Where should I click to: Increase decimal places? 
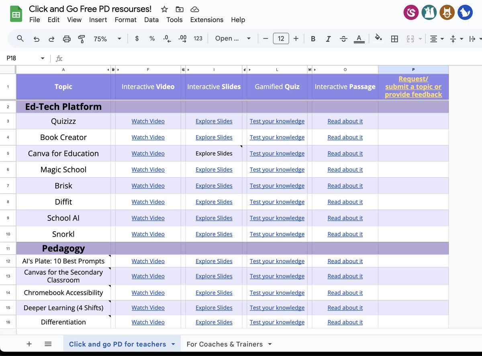[x=182, y=39]
